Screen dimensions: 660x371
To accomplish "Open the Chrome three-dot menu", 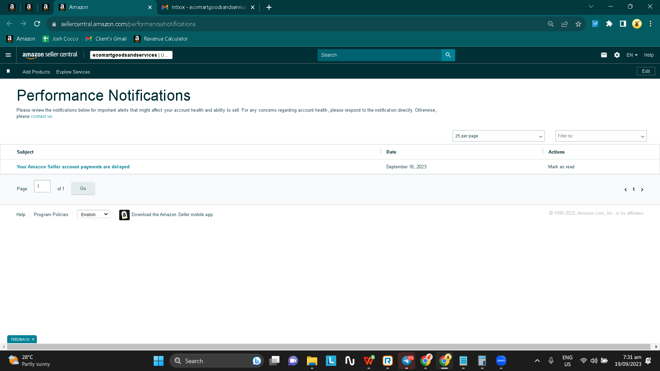I will coord(650,24).
